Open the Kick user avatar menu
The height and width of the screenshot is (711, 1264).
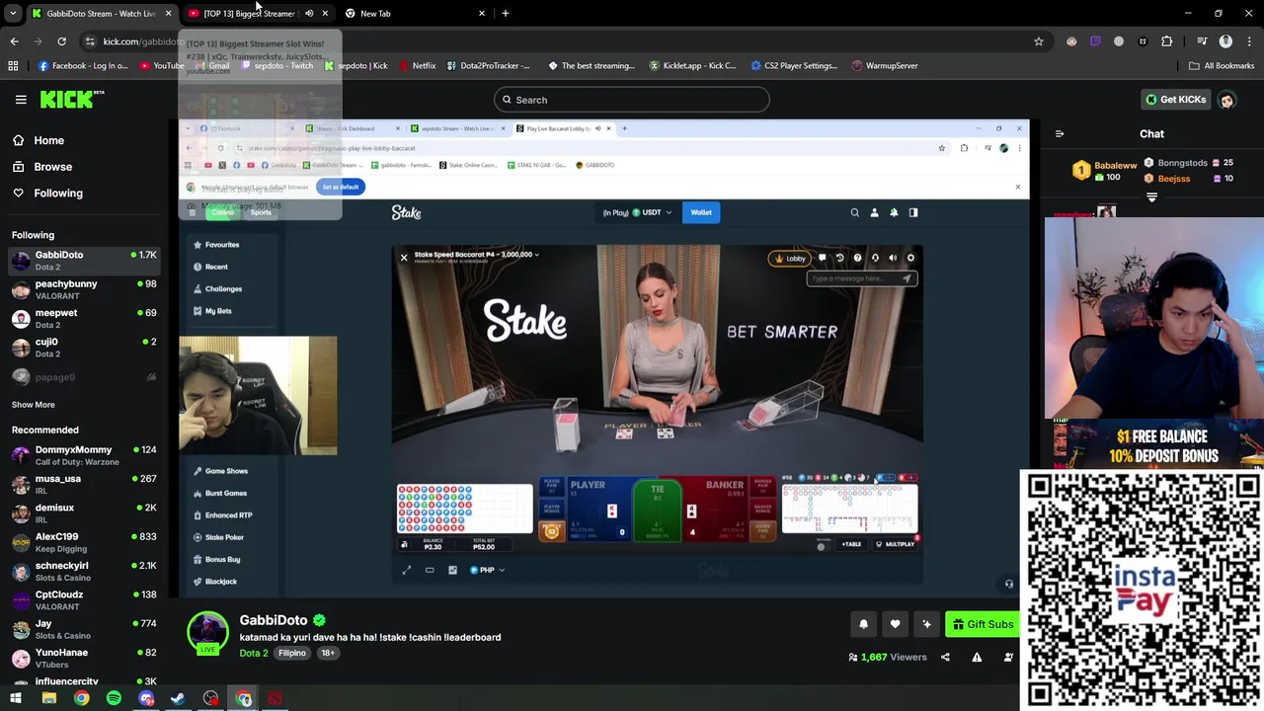click(x=1226, y=100)
